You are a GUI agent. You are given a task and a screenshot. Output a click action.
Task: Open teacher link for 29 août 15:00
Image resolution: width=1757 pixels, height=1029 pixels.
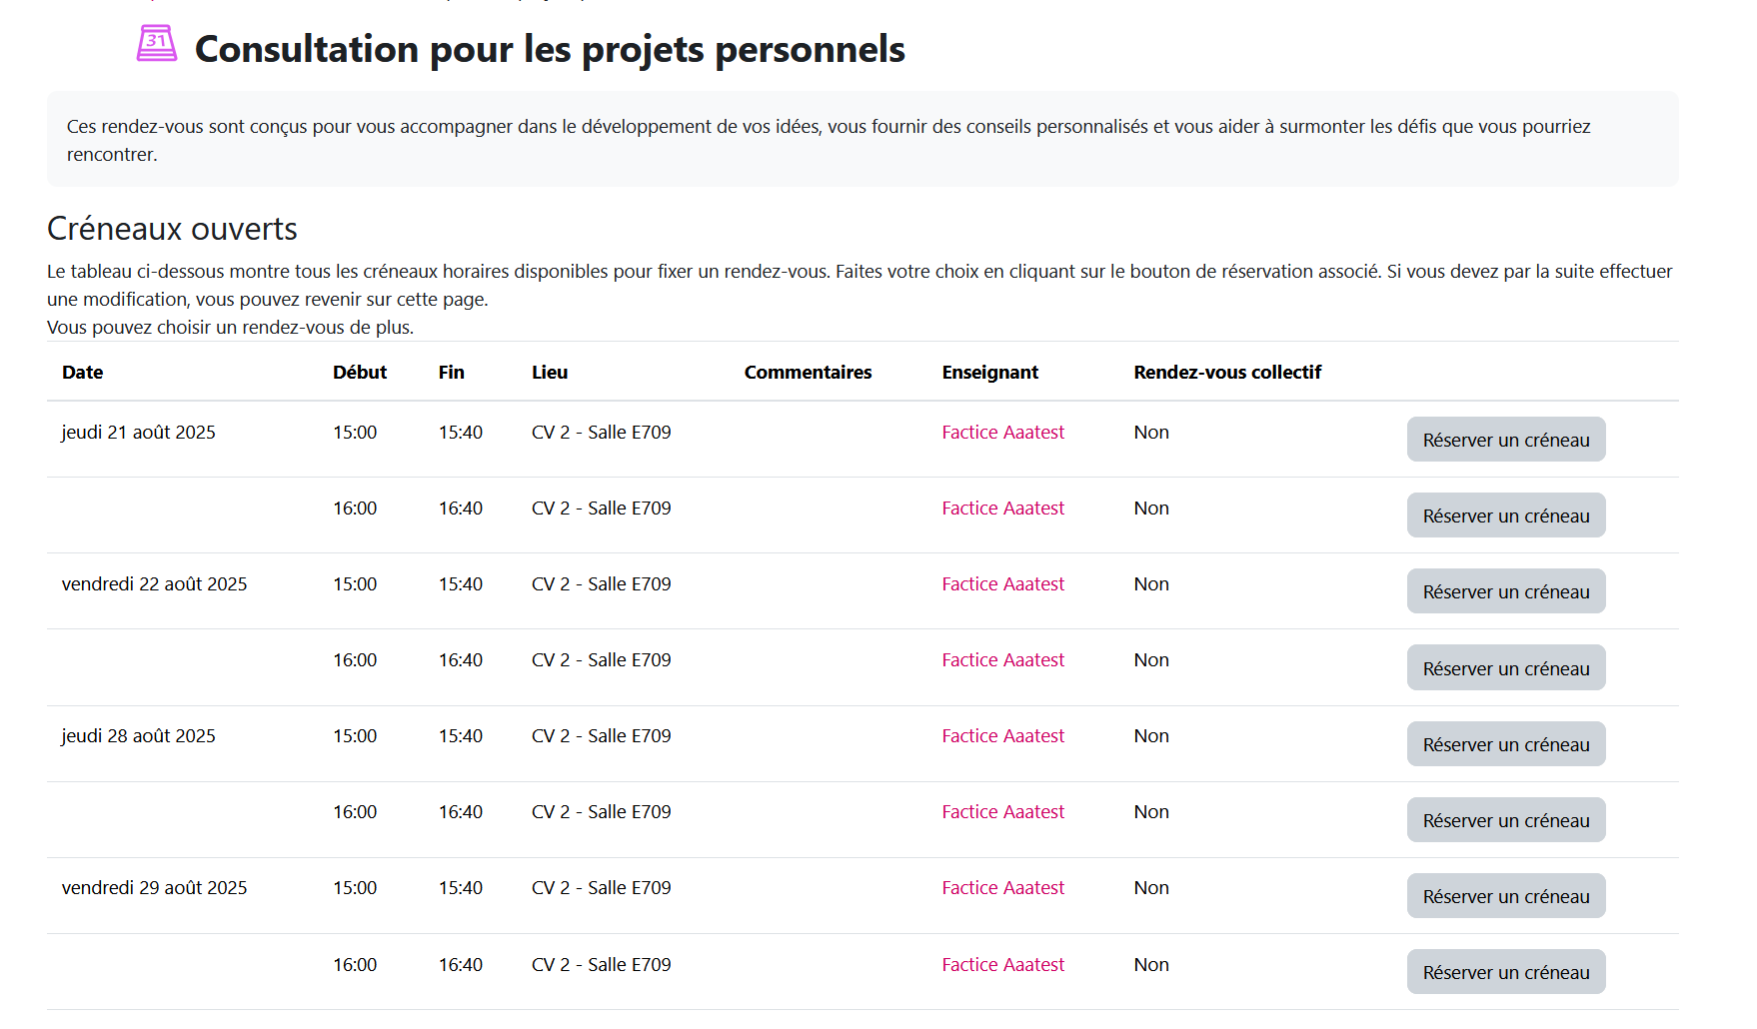[x=1002, y=888]
